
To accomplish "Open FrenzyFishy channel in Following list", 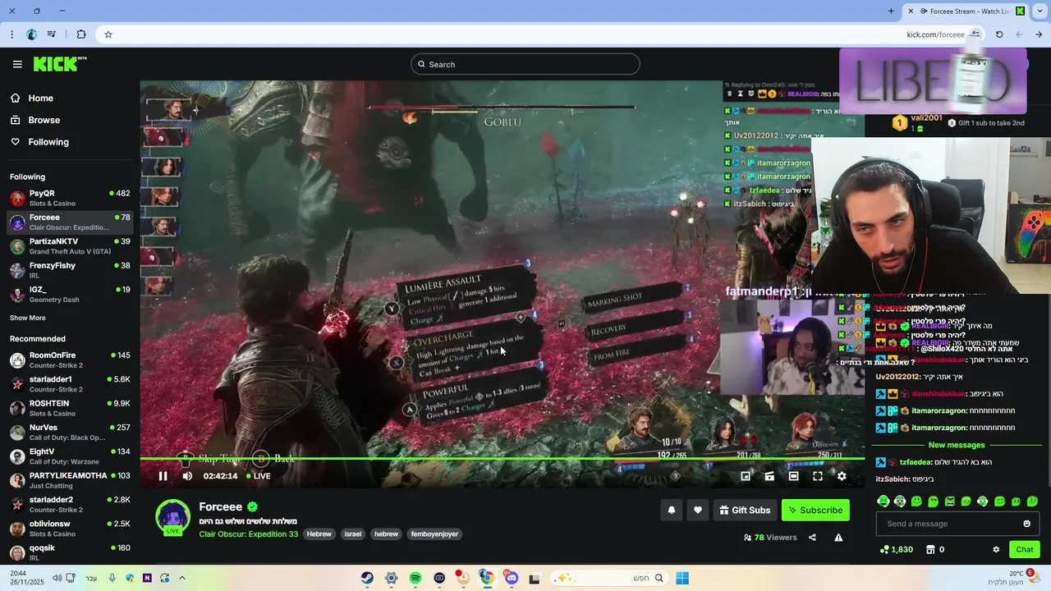I will click(70, 270).
